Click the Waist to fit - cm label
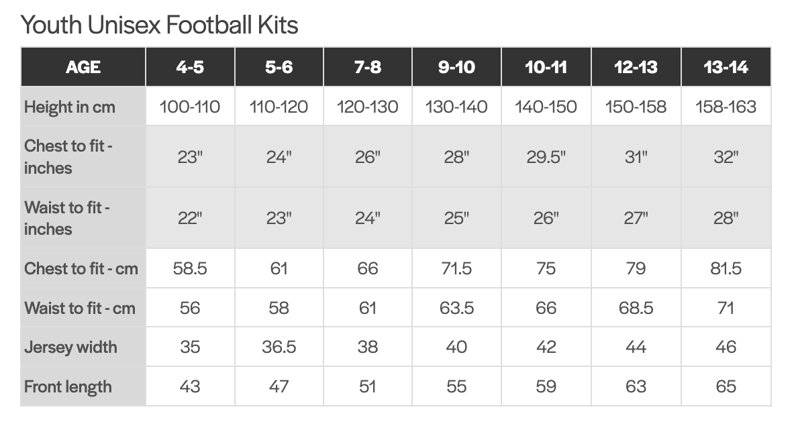796x432 pixels. [x=79, y=309]
